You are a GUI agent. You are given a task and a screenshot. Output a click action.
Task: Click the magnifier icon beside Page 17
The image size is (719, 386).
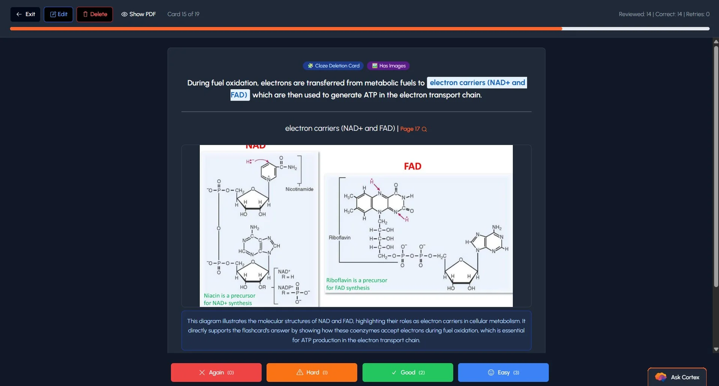click(x=424, y=129)
